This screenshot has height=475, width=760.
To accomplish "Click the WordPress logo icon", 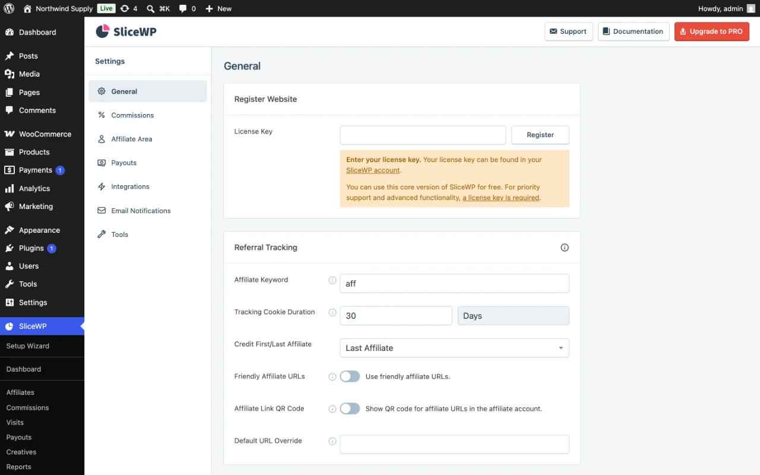I will click(9, 8).
